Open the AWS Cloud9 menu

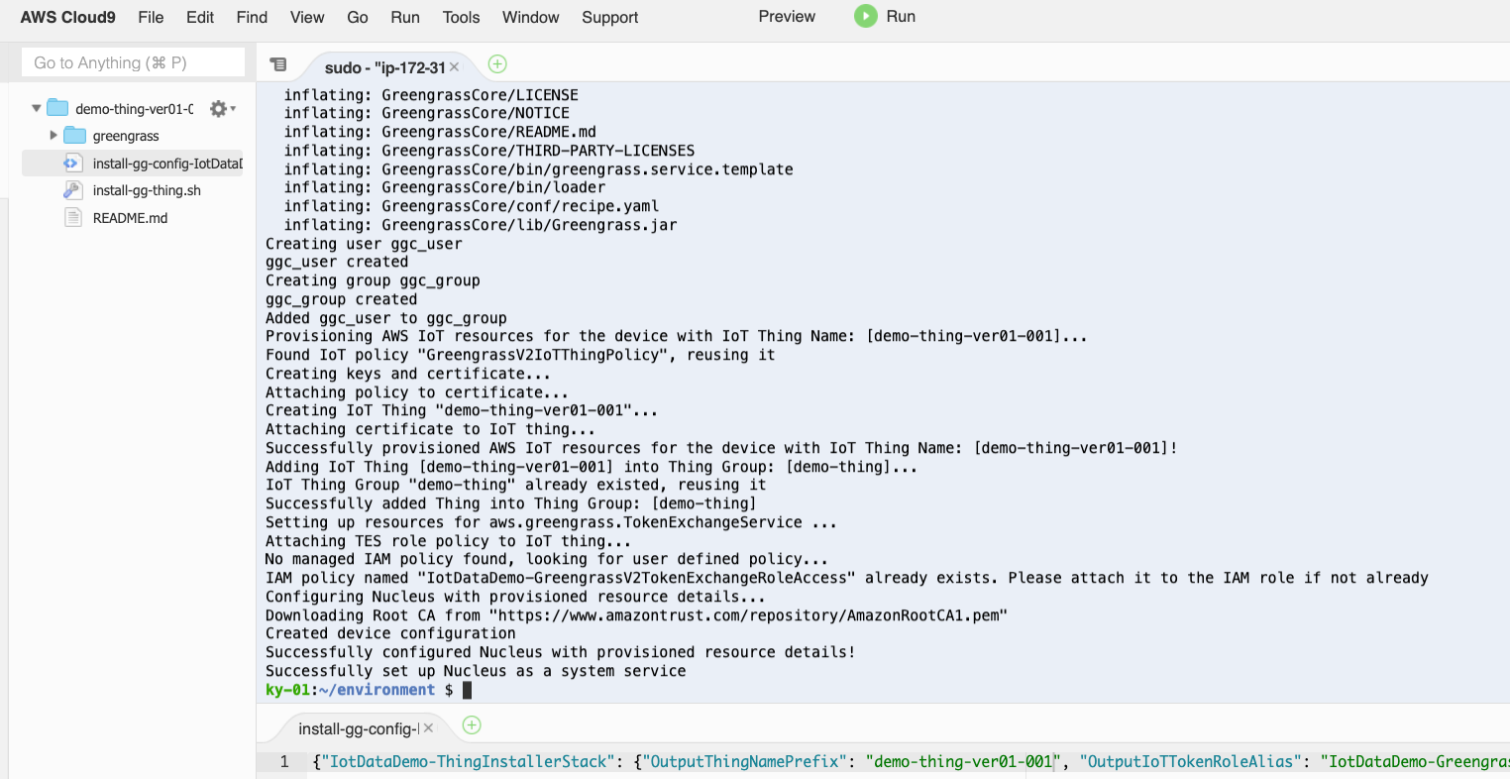point(68,17)
